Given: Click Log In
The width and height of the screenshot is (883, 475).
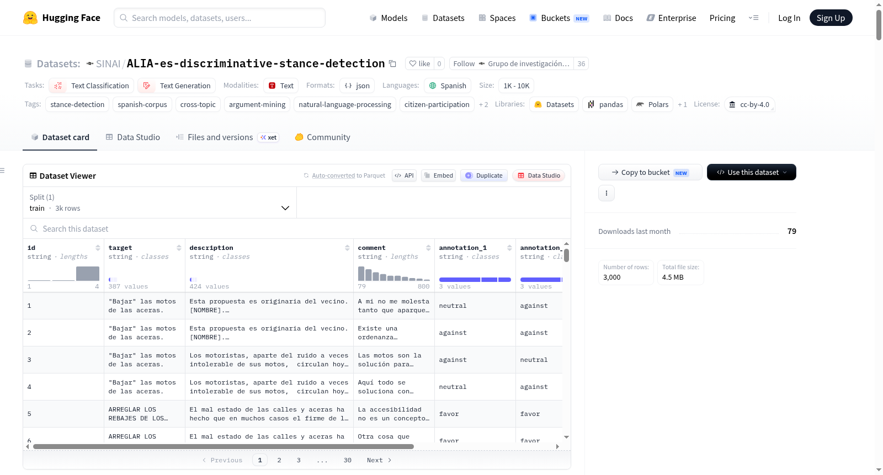Looking at the screenshot, I should tap(789, 18).
